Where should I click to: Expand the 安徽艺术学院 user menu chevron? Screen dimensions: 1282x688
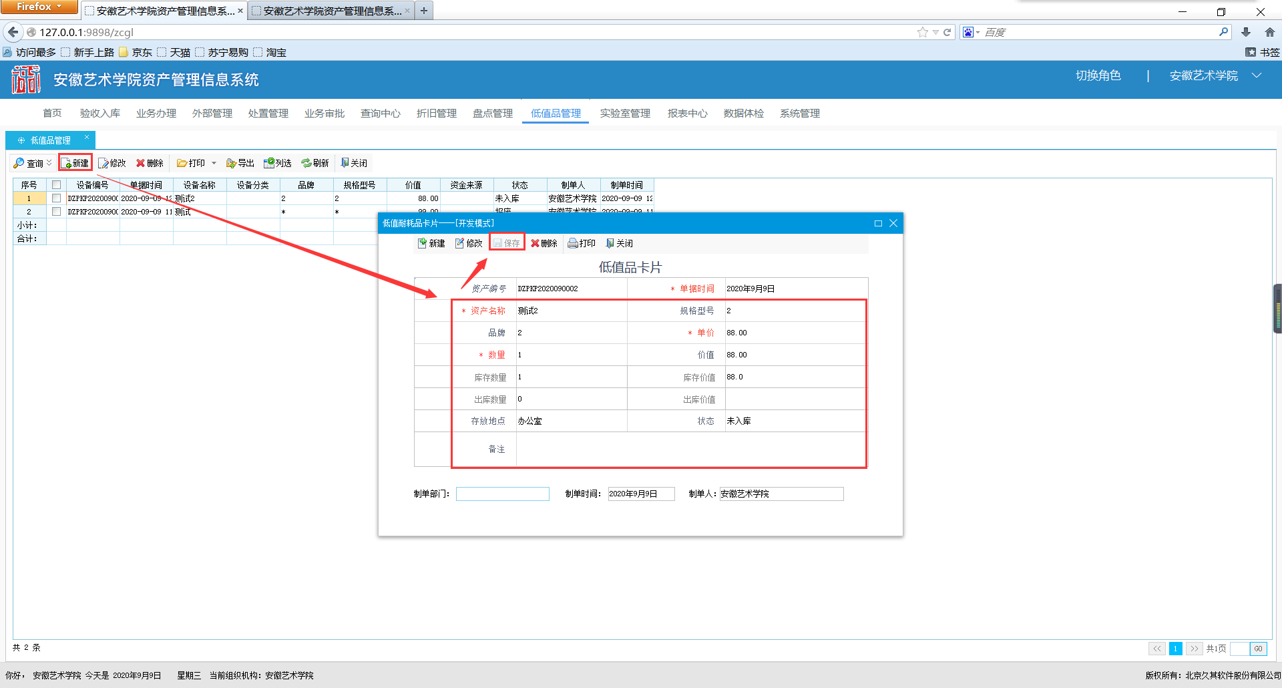click(x=1257, y=75)
